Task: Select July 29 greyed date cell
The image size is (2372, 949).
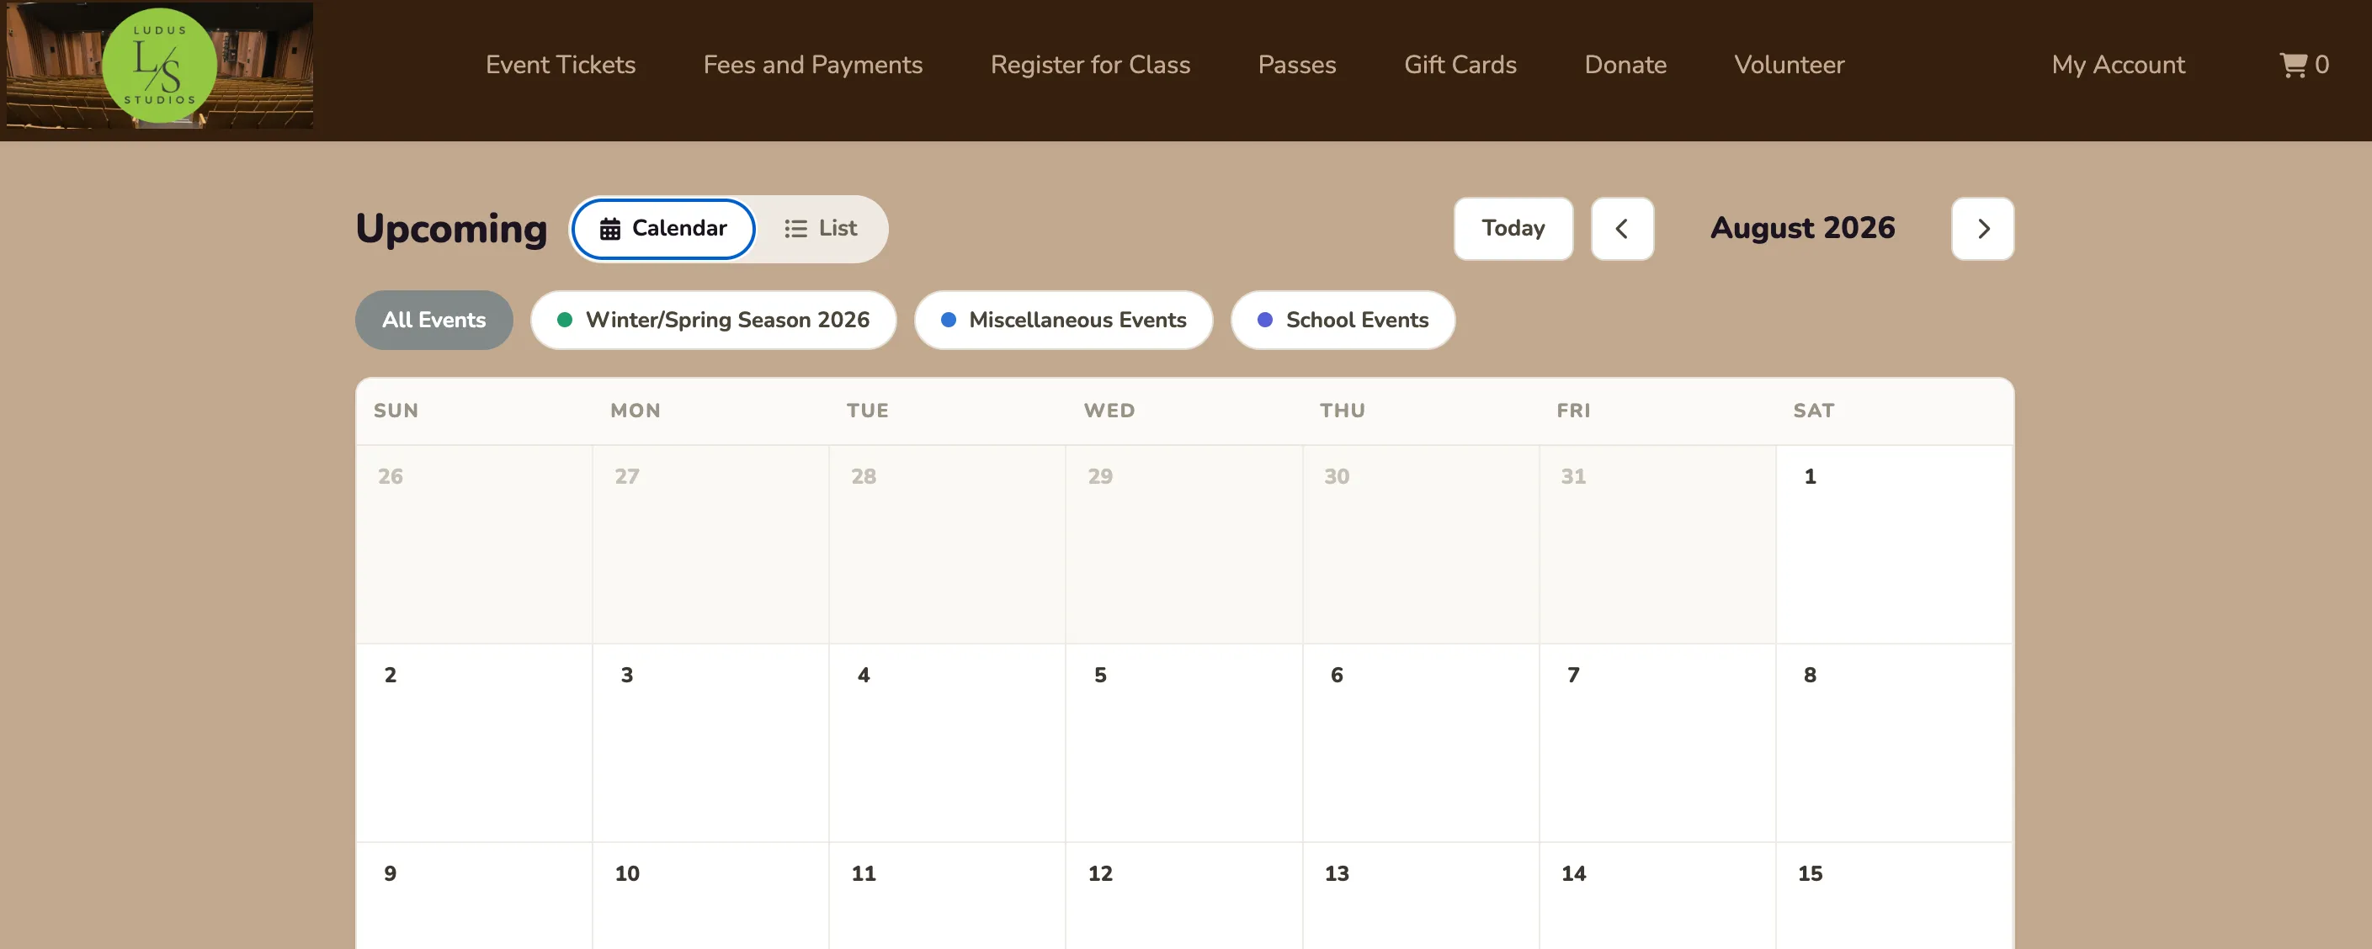Action: point(1184,544)
